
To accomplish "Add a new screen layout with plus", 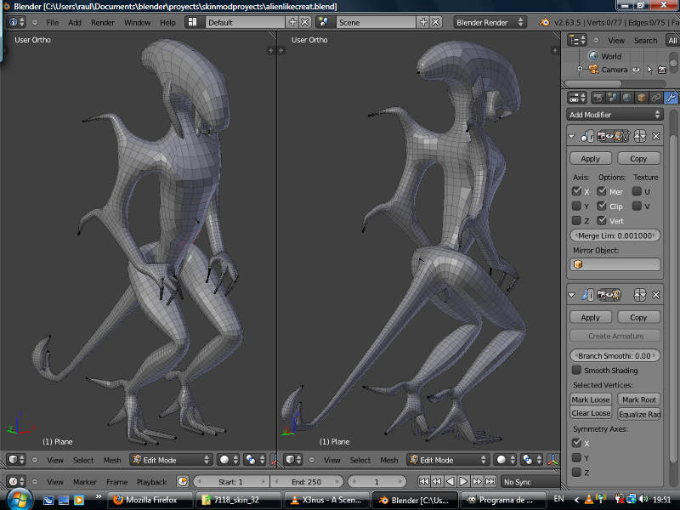I will [292, 22].
